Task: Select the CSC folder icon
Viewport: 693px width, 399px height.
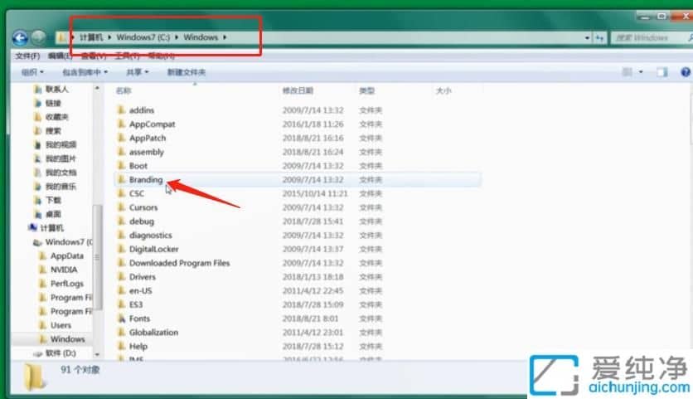Action: [122, 193]
